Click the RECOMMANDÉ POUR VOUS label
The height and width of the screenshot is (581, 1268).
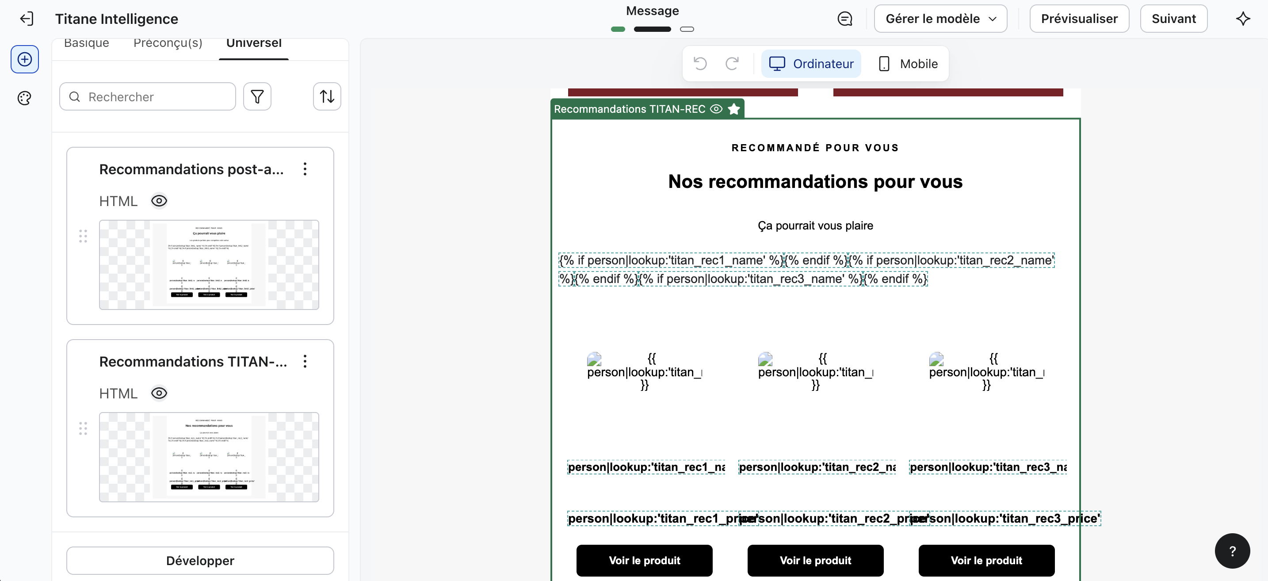pyautogui.click(x=815, y=148)
